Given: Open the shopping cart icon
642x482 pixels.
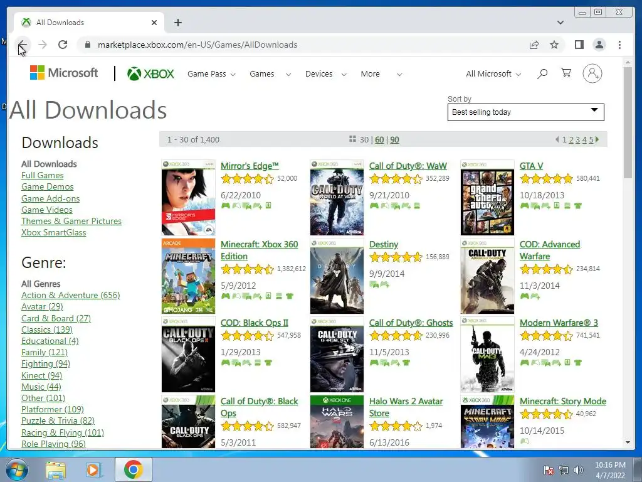Looking at the screenshot, I should click(x=566, y=73).
